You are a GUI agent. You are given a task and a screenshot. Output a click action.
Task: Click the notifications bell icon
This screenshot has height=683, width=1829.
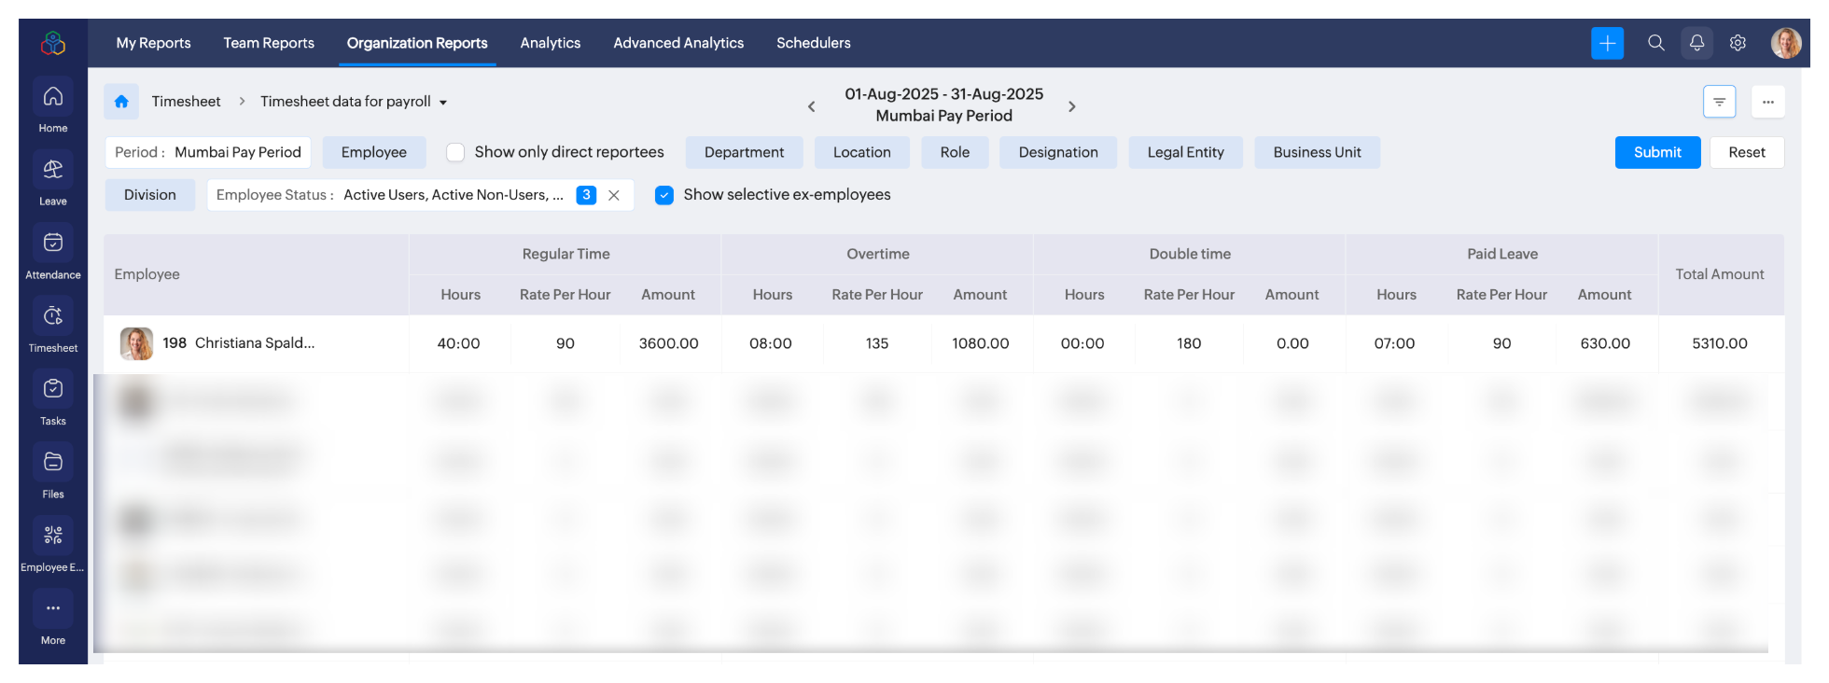1696,43
